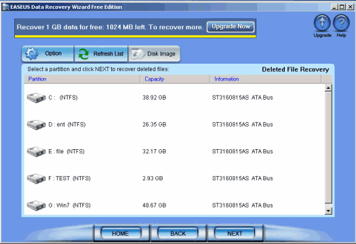This screenshot has height=244, width=356.
Task: Choose the E: file (NTFS) partition row
Action: tap(174, 151)
